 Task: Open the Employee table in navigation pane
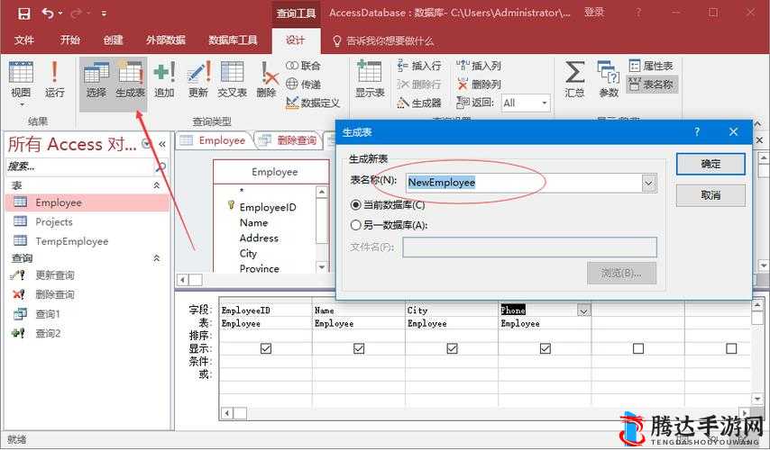(87, 202)
